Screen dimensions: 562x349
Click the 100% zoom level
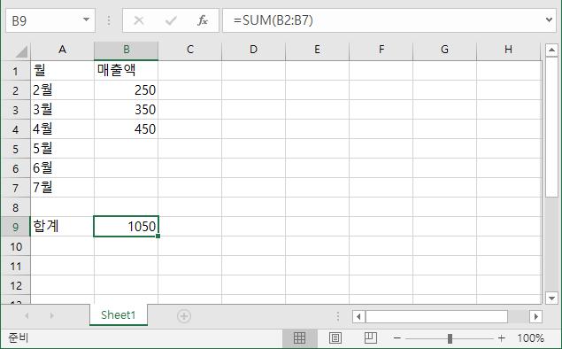pos(530,337)
